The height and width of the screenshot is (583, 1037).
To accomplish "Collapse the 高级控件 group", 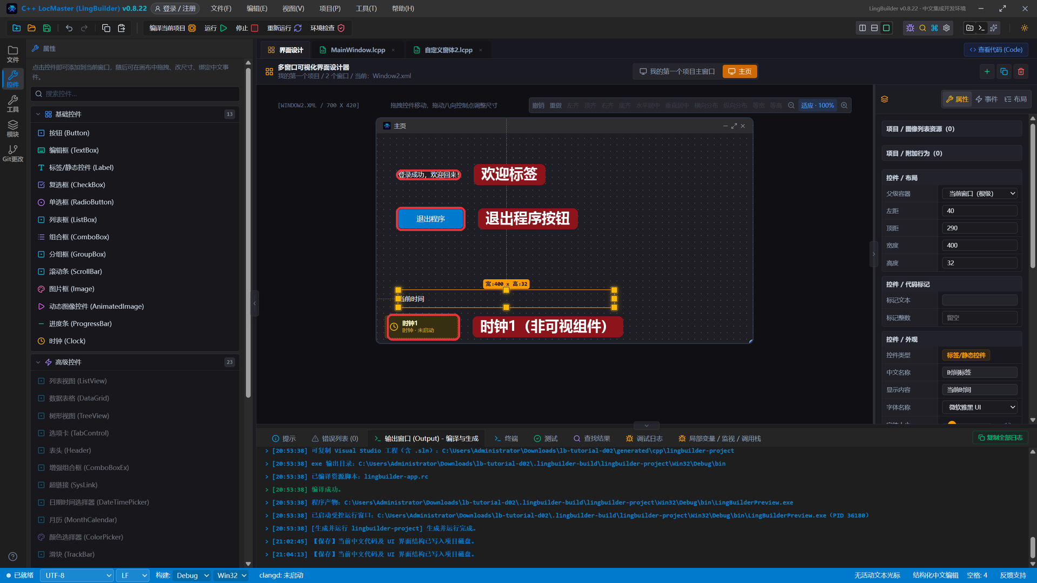I will (x=38, y=362).
